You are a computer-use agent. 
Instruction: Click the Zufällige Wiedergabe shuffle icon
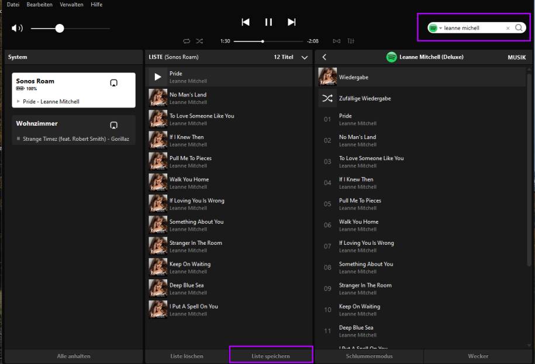coord(327,99)
